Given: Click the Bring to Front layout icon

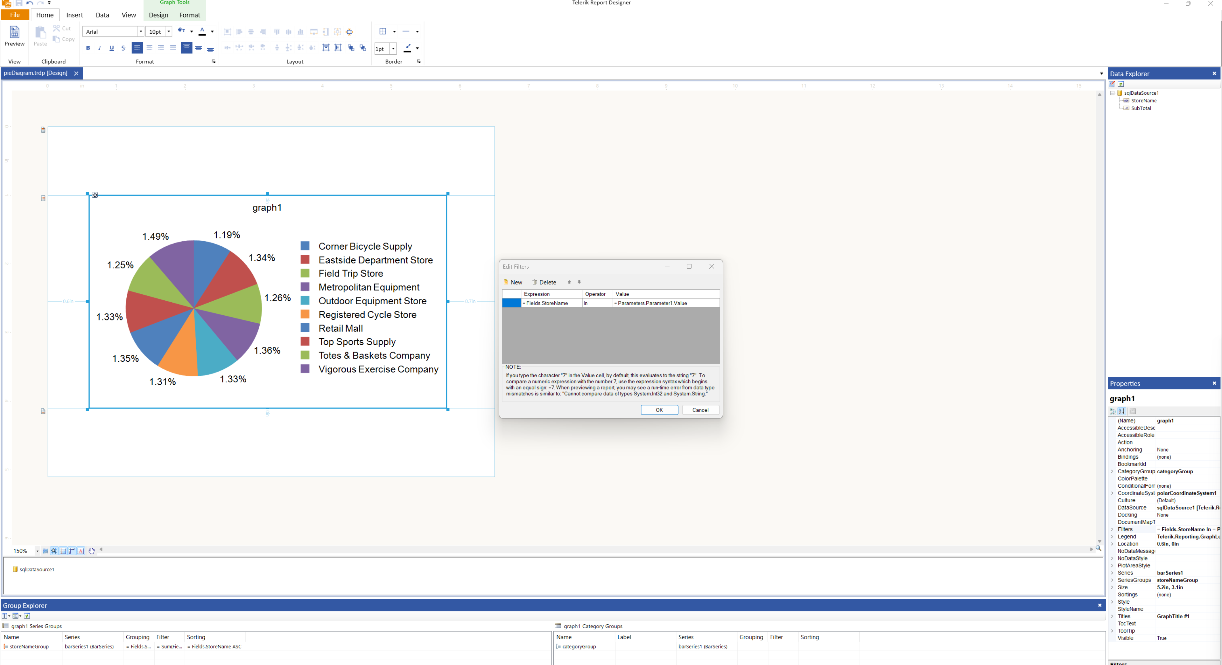Looking at the screenshot, I should [351, 48].
